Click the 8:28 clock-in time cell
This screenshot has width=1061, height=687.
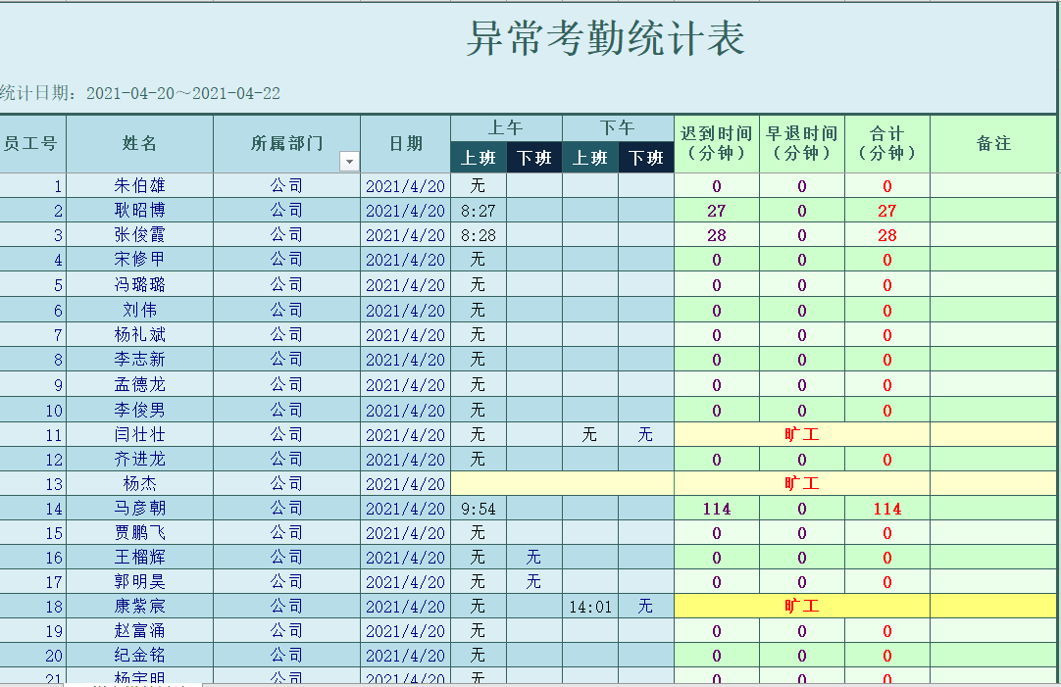click(x=479, y=234)
